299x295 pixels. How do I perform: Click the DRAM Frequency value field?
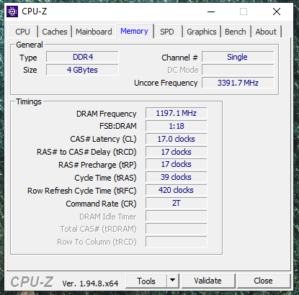point(177,113)
